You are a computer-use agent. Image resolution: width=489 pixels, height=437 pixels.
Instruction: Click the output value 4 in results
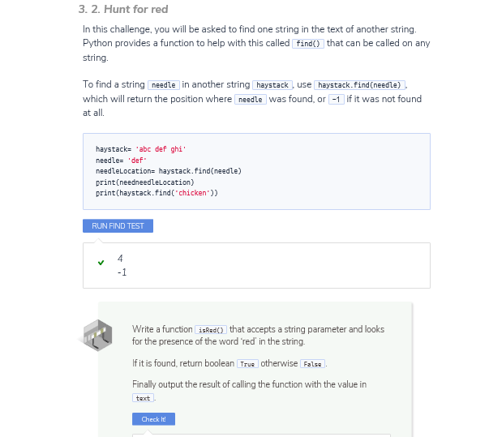120,259
